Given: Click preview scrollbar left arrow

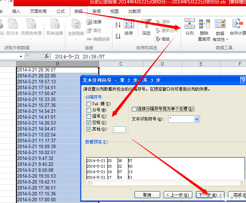Looking at the screenshot, I should [x=89, y=183].
